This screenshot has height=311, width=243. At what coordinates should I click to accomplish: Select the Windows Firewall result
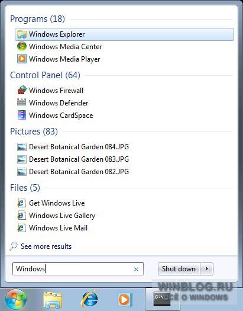[x=56, y=91]
